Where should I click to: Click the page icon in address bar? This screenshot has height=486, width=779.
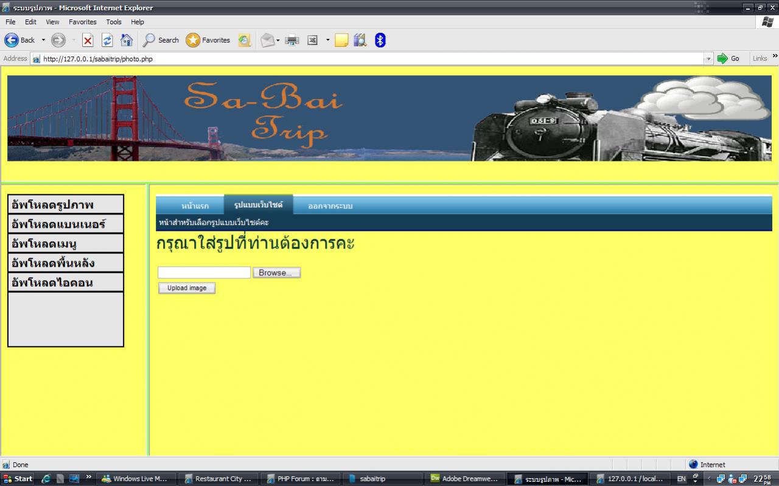[x=37, y=59]
